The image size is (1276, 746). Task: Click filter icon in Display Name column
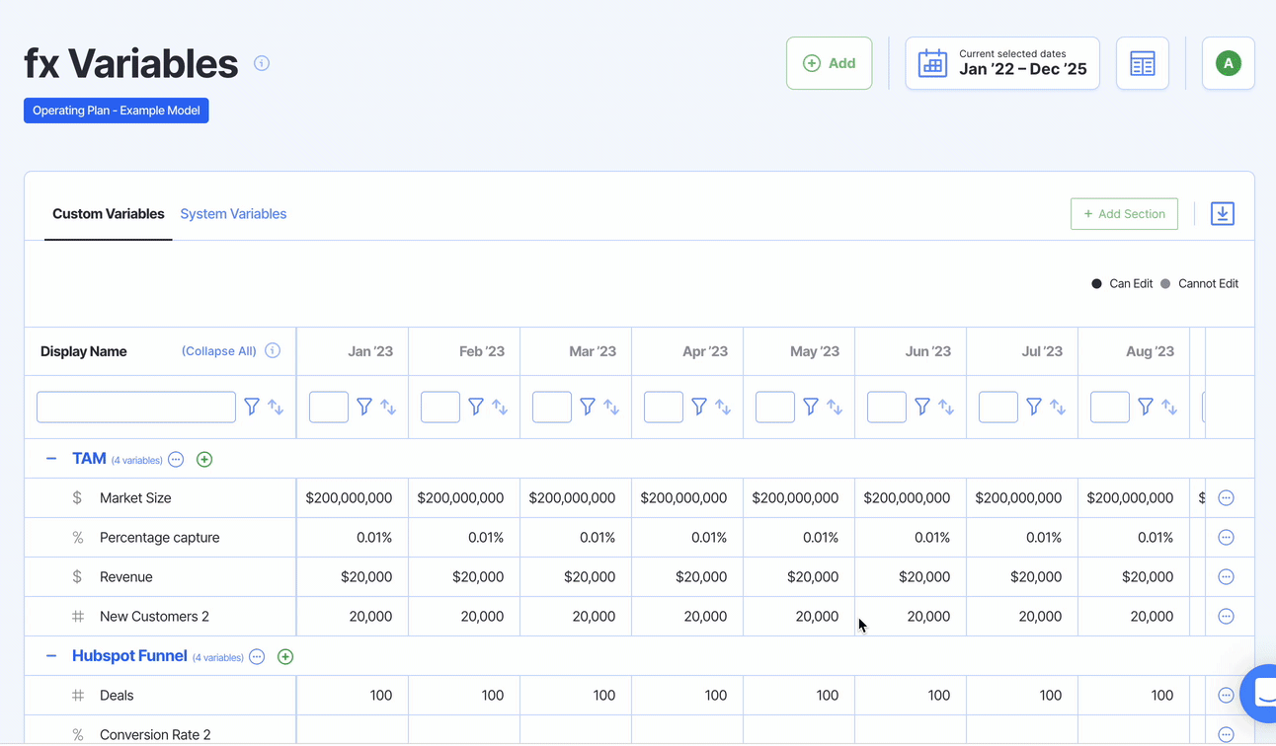pyautogui.click(x=252, y=407)
